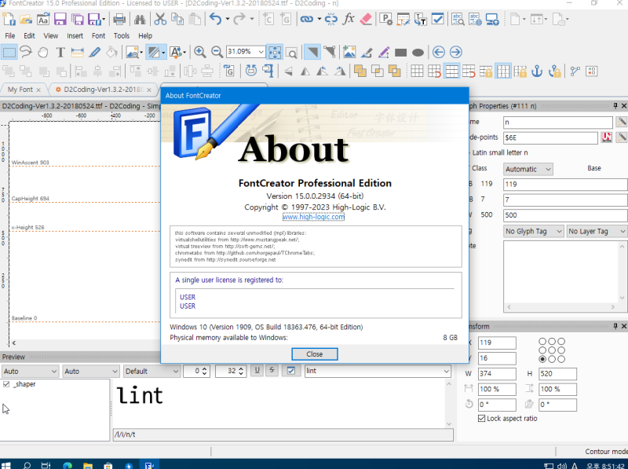Screen dimensions: 628x469
Task: Open the Font menu
Action: click(x=98, y=35)
